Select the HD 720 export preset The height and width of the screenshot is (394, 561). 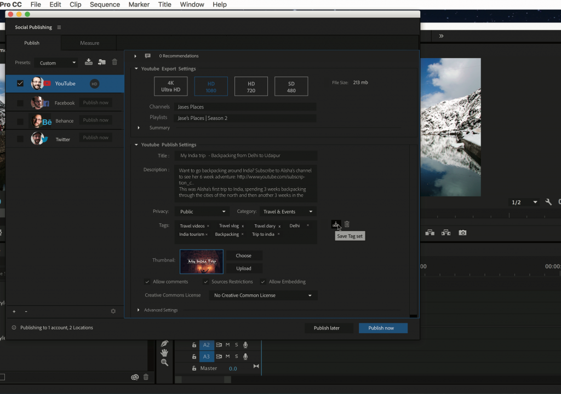(x=251, y=86)
